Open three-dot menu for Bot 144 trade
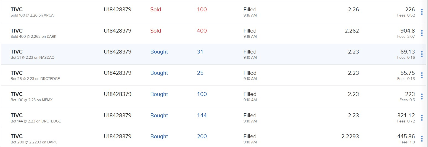The width and height of the screenshot is (428, 147). pyautogui.click(x=422, y=118)
